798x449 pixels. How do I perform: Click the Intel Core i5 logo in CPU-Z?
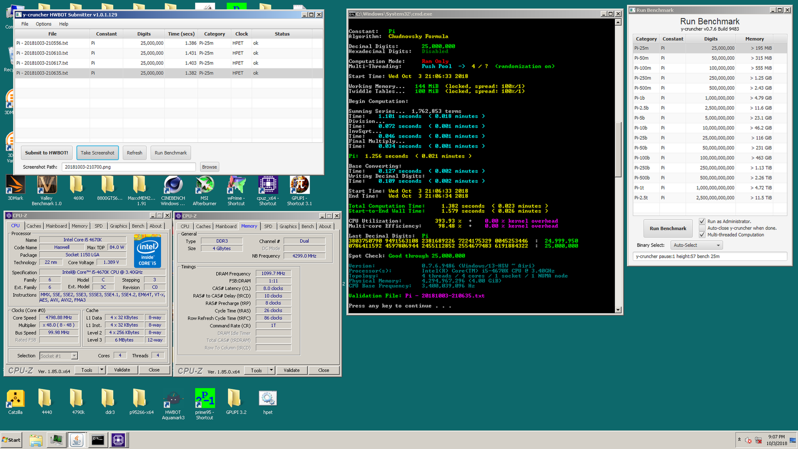pos(148,251)
